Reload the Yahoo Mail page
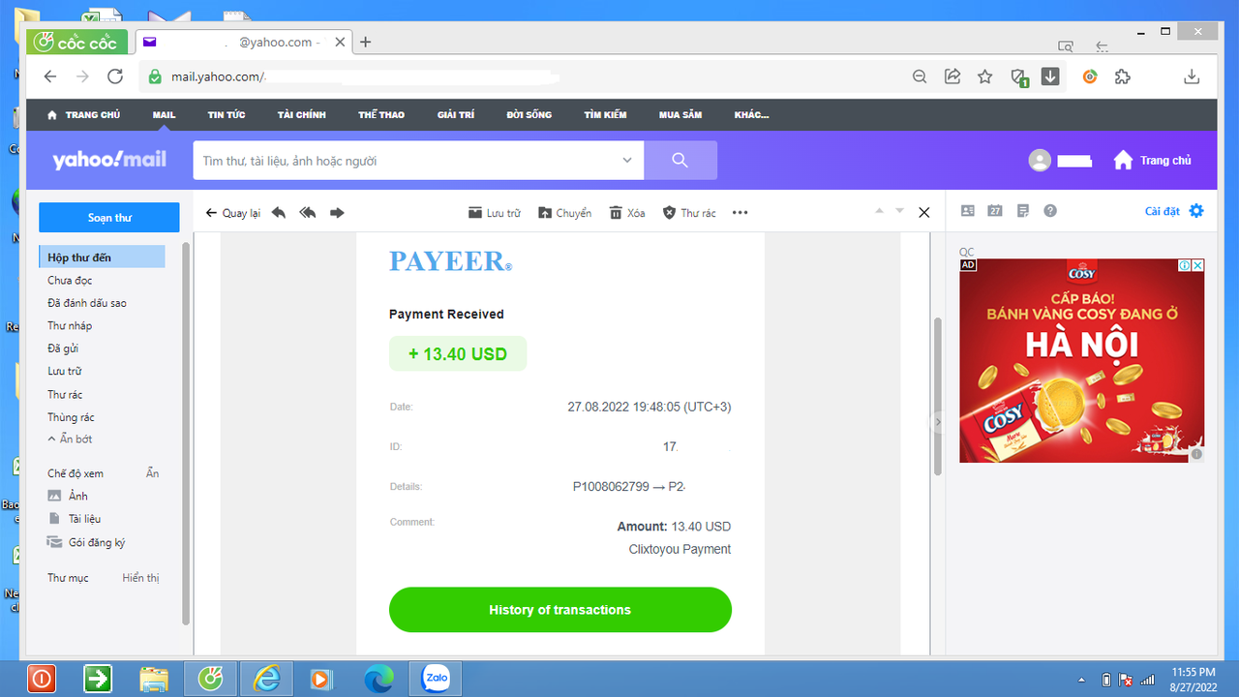The height and width of the screenshot is (697, 1239). point(115,76)
